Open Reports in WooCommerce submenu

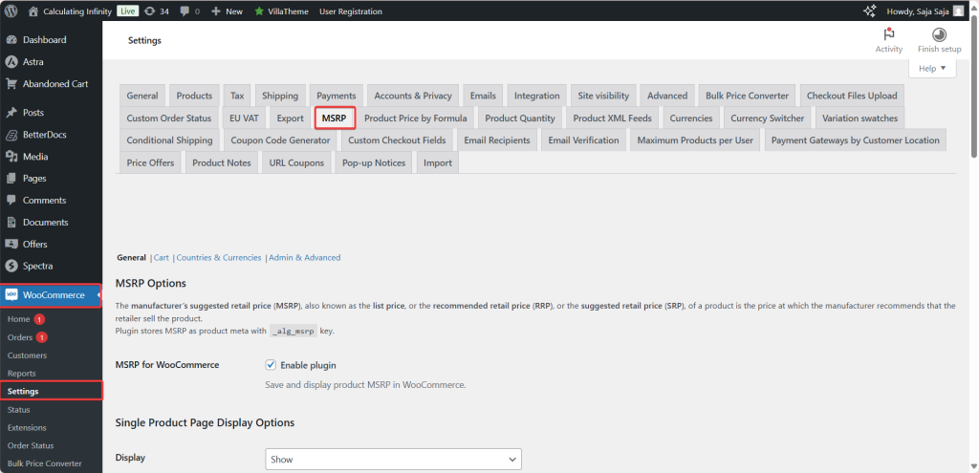pos(21,374)
